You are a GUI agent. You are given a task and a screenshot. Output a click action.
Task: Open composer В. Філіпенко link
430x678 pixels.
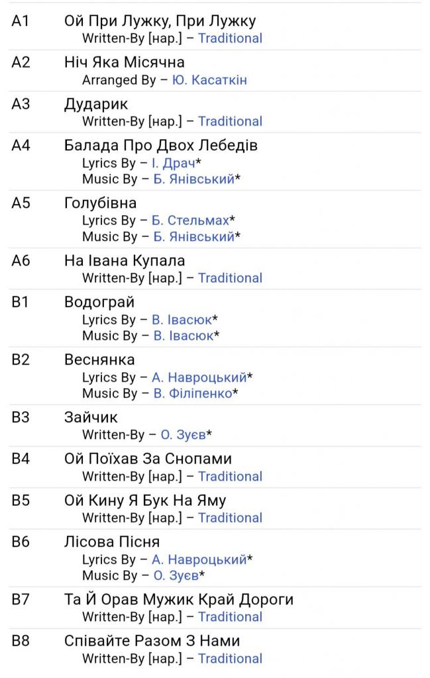(x=193, y=393)
